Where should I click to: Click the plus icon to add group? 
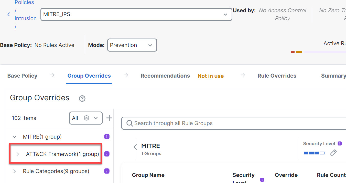click(109, 118)
